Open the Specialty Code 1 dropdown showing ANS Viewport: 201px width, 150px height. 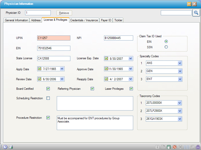(x=179, y=63)
